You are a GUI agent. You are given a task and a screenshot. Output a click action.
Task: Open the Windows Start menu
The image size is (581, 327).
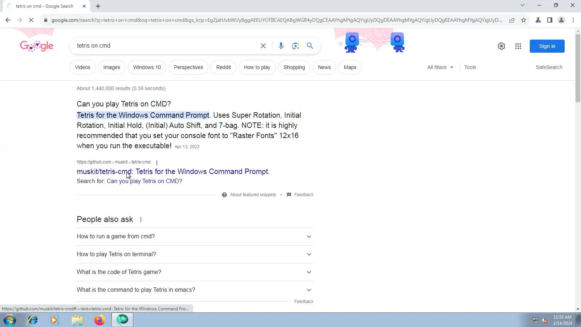point(10,320)
